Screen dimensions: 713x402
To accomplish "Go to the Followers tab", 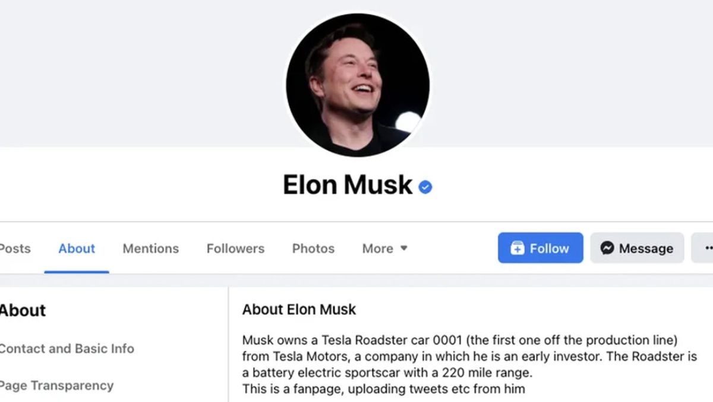I will (x=235, y=248).
